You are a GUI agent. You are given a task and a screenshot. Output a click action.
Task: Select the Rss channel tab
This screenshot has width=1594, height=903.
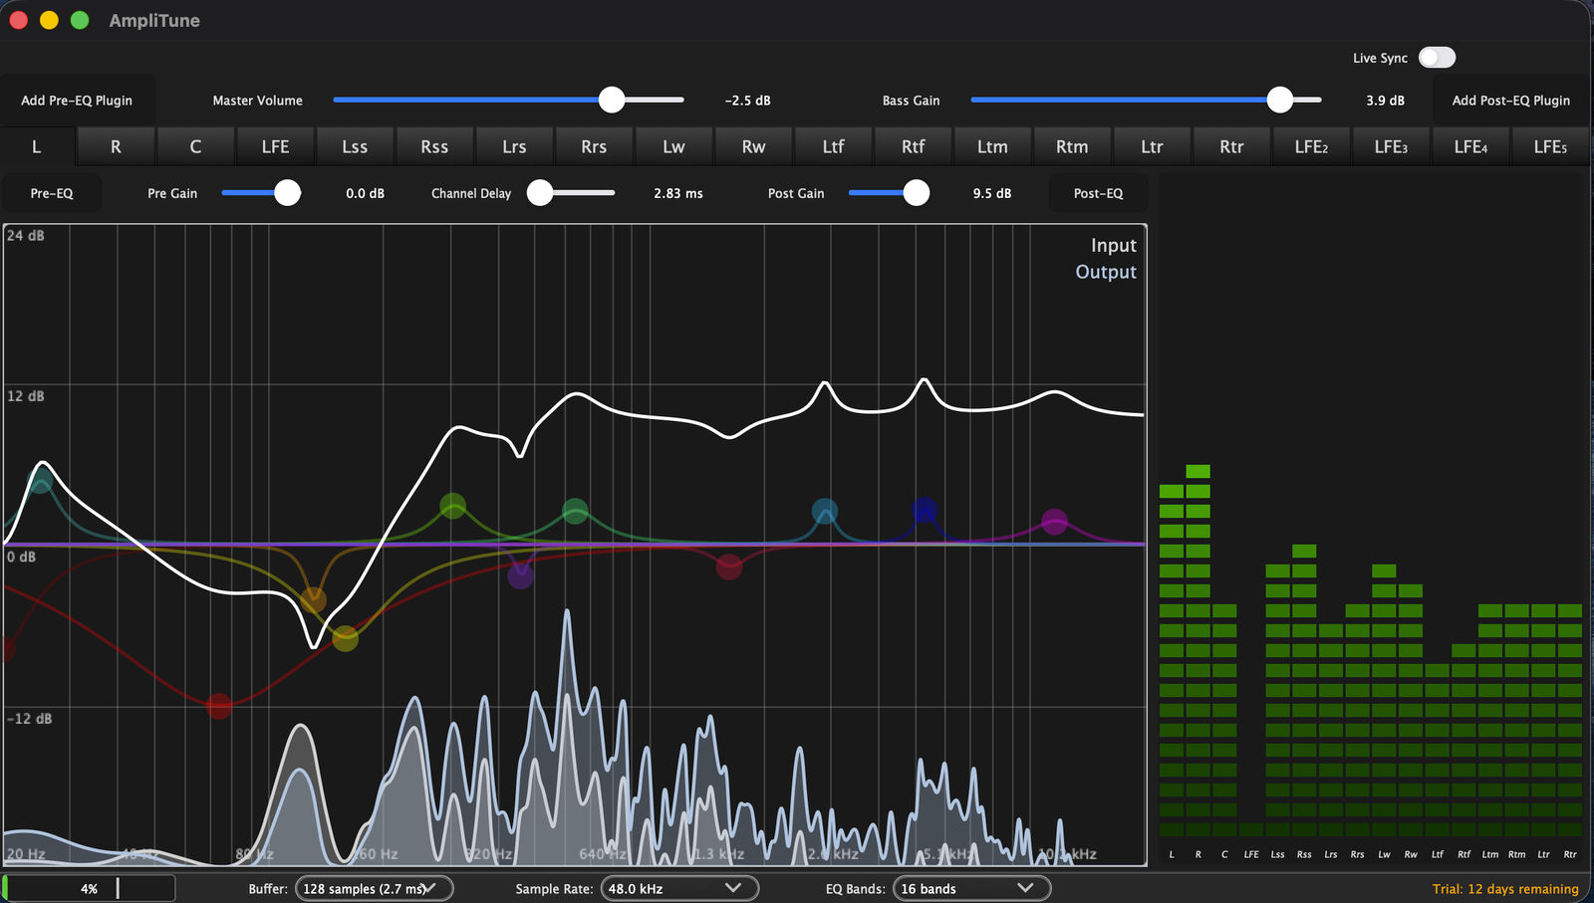[x=434, y=146]
